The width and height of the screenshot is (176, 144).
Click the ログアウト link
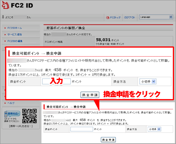tap(129, 18)
